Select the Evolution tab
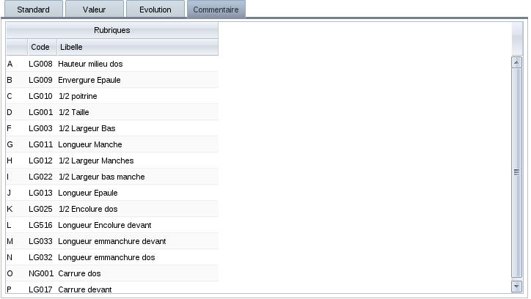531x299 pixels. pos(154,10)
